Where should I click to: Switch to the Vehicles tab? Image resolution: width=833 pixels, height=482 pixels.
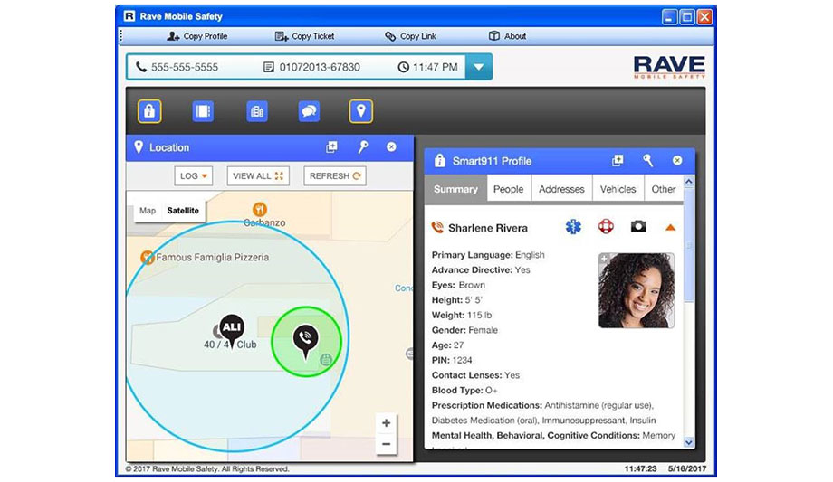618,189
